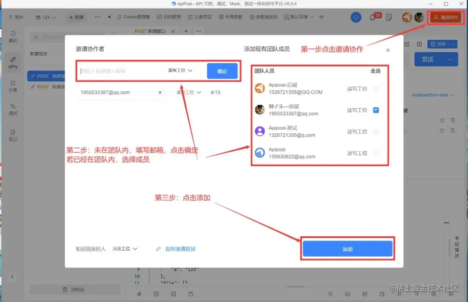Click the 添加 button to add members
This screenshot has height=302, width=468.
348,248
